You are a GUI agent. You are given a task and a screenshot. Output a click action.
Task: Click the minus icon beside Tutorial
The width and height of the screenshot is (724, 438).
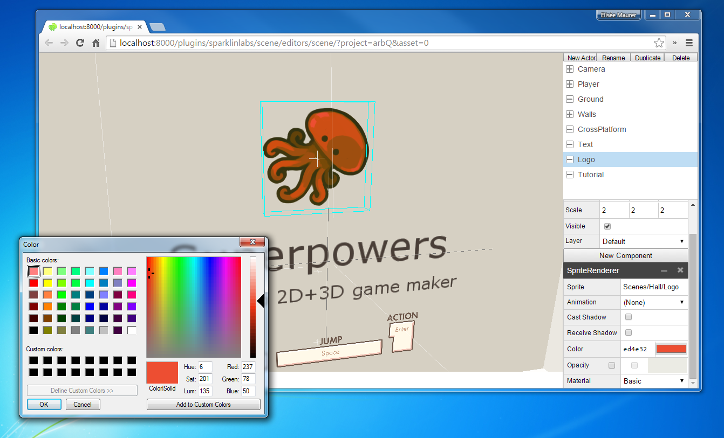click(569, 175)
